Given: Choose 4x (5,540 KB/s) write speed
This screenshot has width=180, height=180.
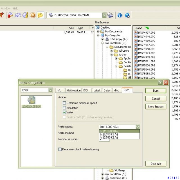Looking at the screenshot, I should point(119,137).
